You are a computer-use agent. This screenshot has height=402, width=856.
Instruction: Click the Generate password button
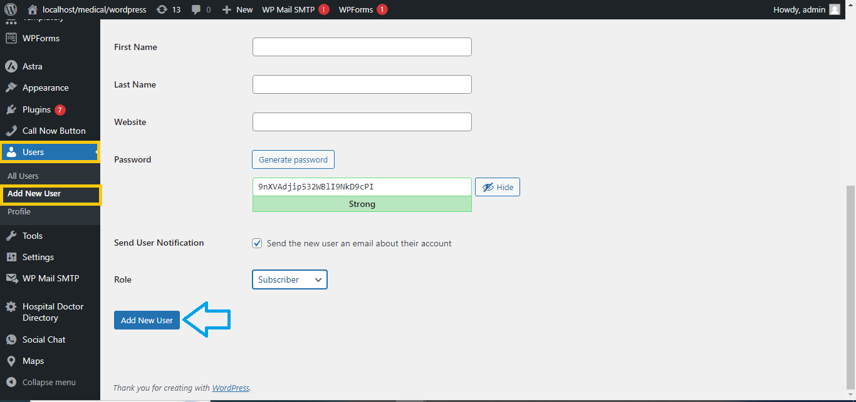(x=293, y=159)
